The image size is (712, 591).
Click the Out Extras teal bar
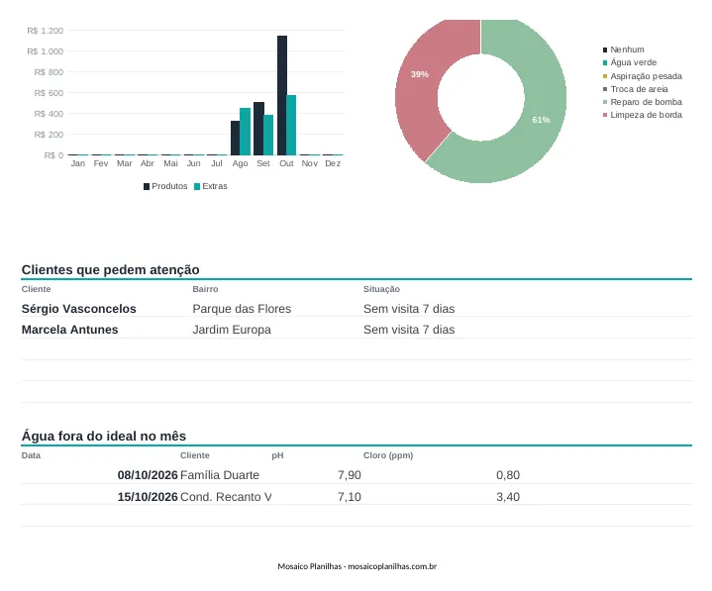click(291, 126)
